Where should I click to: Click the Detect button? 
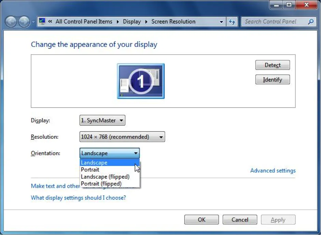(x=272, y=65)
